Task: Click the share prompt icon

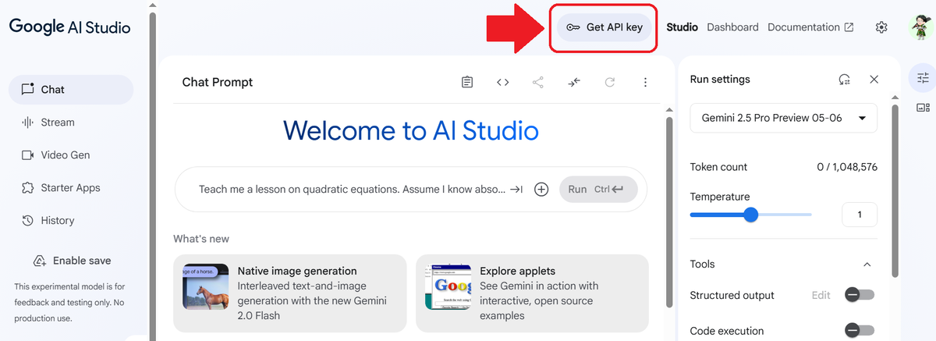Action: pyautogui.click(x=538, y=82)
